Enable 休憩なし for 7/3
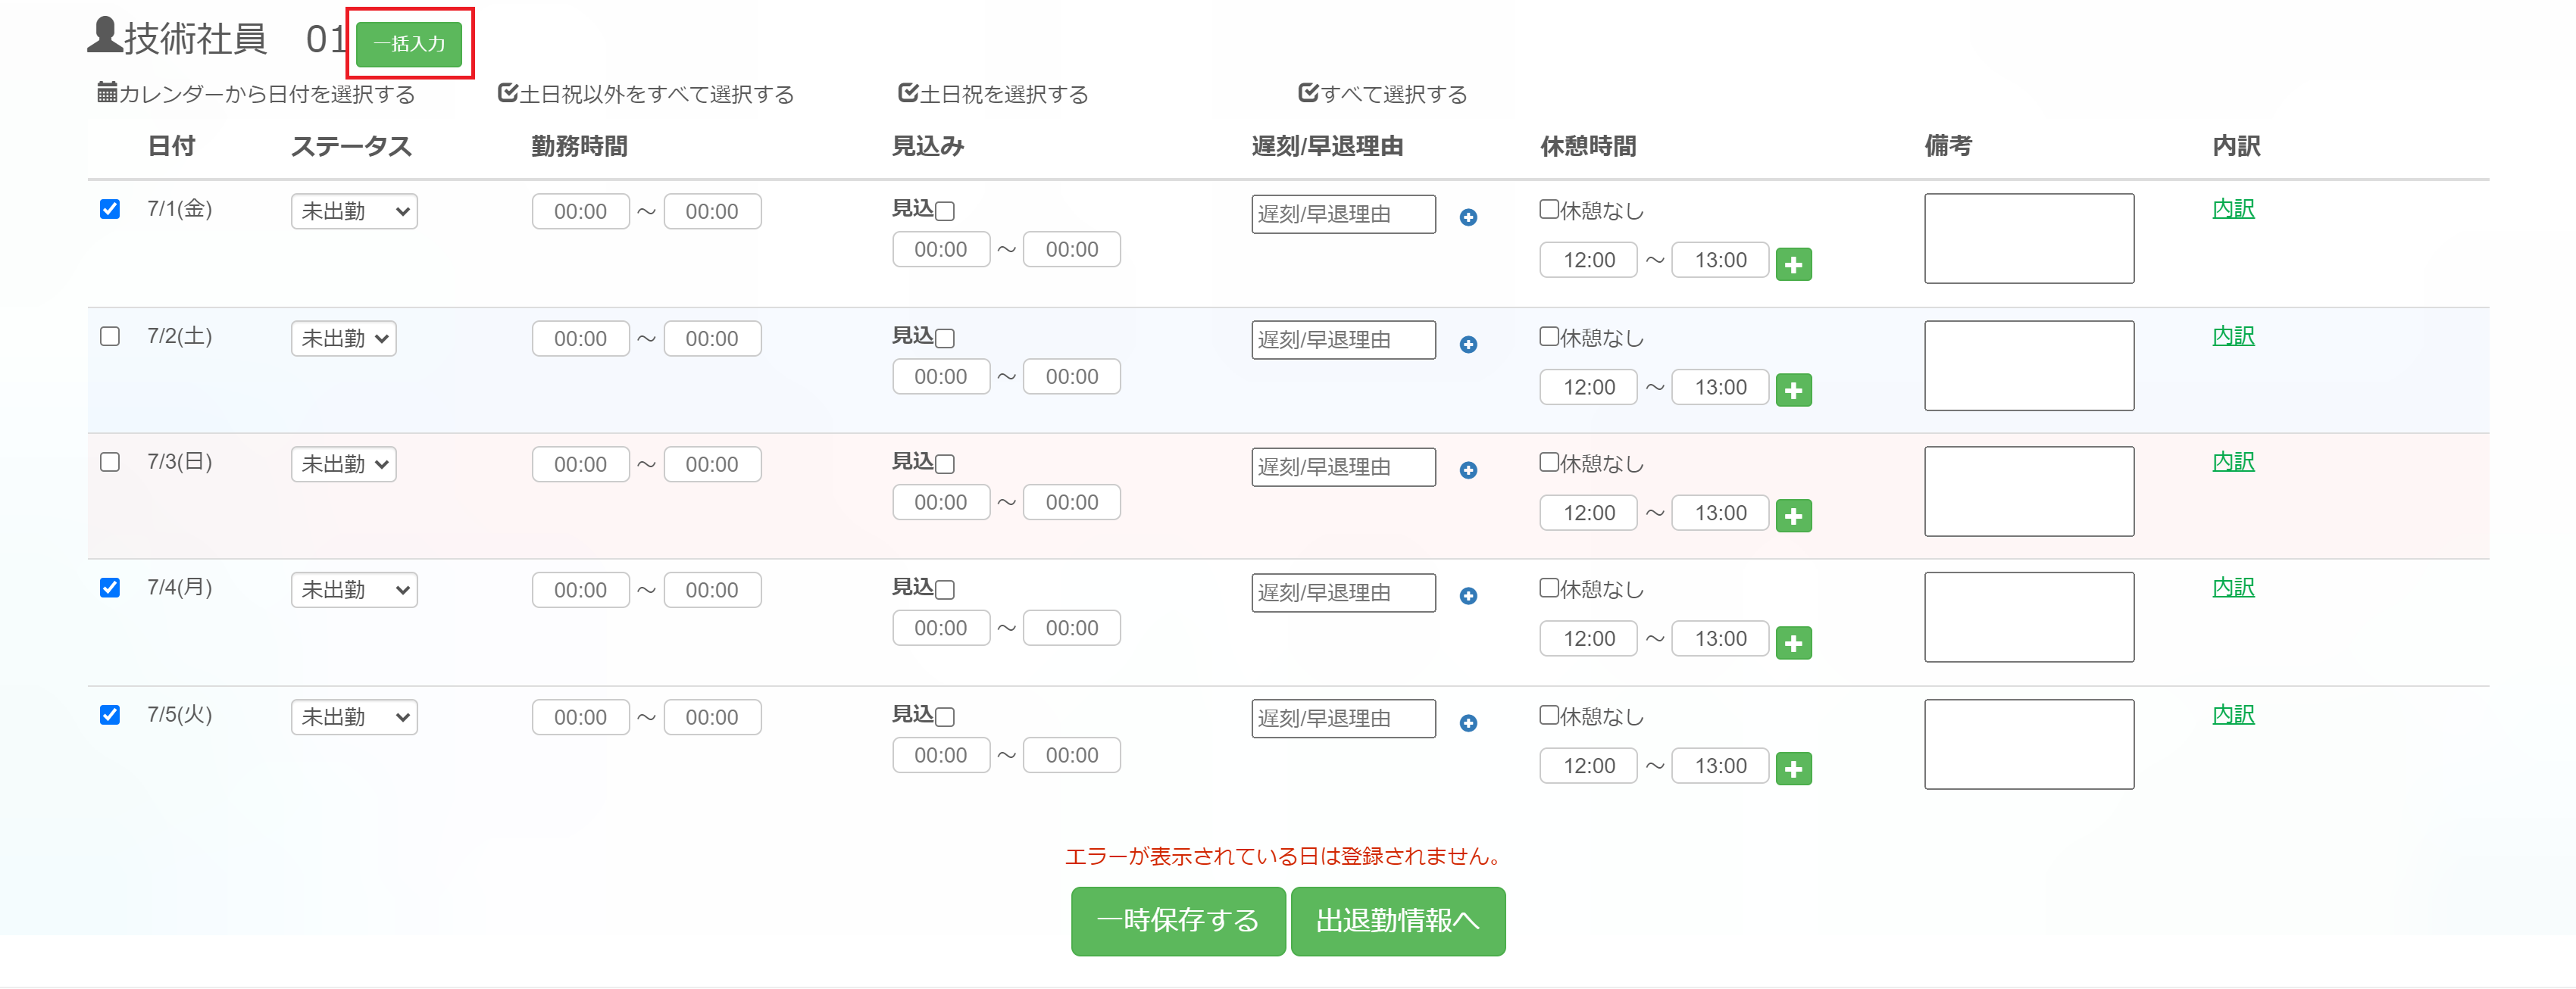The height and width of the screenshot is (989, 2576). tap(1548, 462)
